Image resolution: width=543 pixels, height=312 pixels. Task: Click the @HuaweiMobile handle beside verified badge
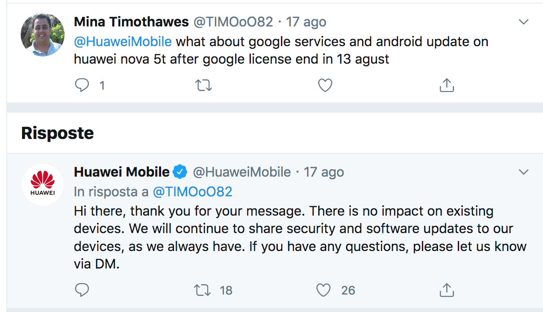tap(242, 172)
